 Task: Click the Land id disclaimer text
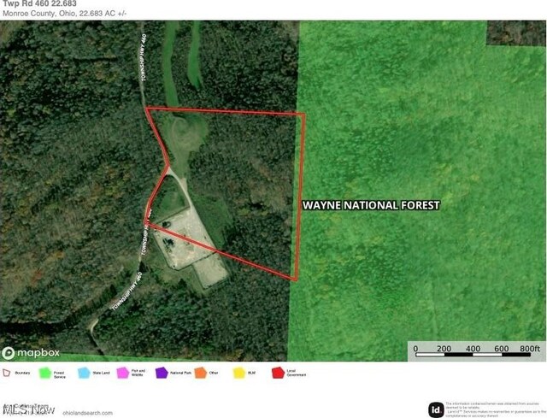click(x=495, y=409)
